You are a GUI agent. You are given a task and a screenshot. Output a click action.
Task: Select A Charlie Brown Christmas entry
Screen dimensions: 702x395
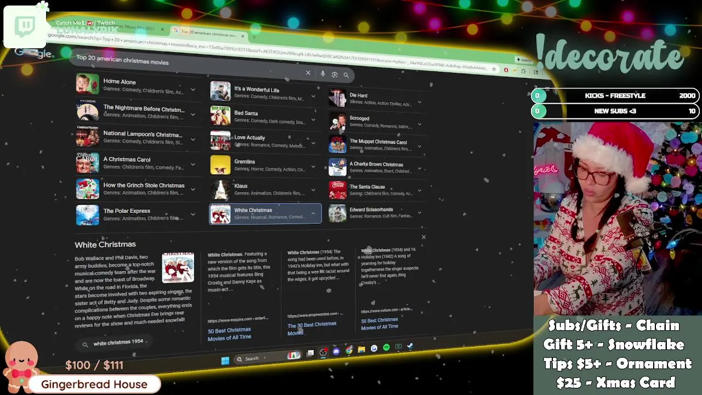click(x=375, y=167)
